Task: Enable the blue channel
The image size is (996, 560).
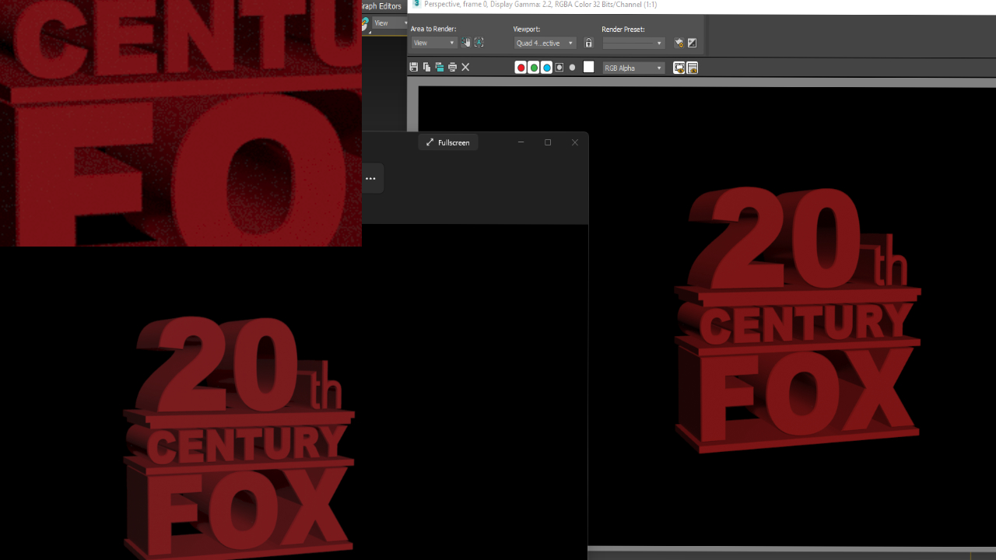Action: 546,68
